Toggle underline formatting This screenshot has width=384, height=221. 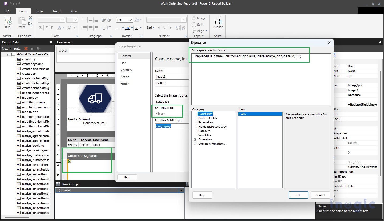coord(51,27)
